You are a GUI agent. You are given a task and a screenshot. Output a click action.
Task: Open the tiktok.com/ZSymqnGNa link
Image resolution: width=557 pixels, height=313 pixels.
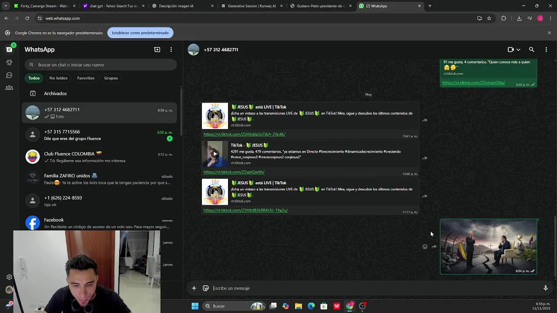pos(473,83)
